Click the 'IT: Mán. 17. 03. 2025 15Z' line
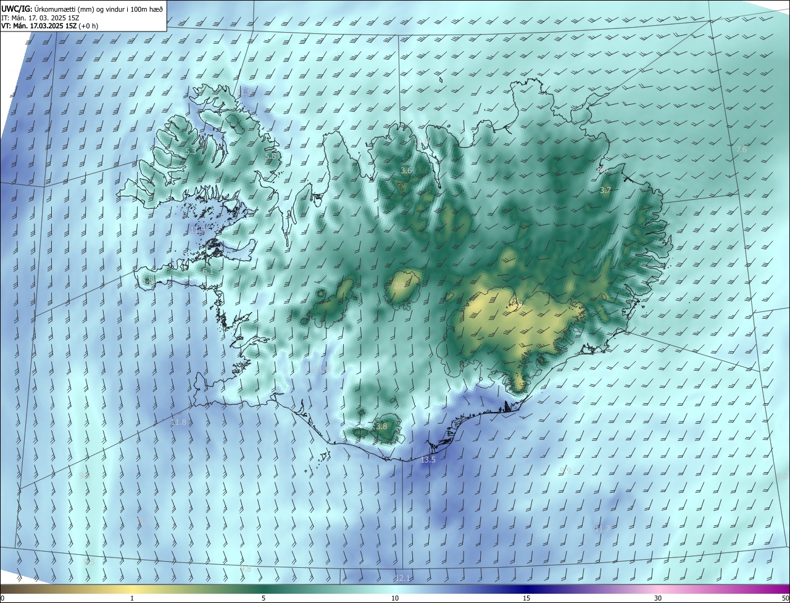This screenshot has height=603, width=790. pyautogui.click(x=40, y=17)
